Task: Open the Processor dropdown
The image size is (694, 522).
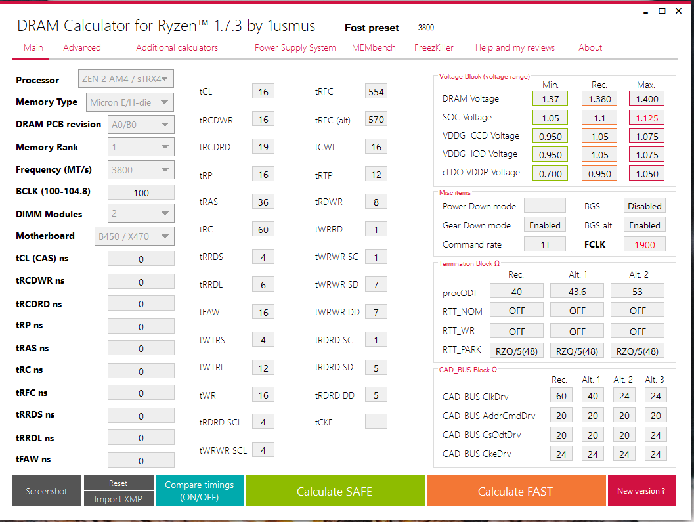Action: [x=125, y=79]
